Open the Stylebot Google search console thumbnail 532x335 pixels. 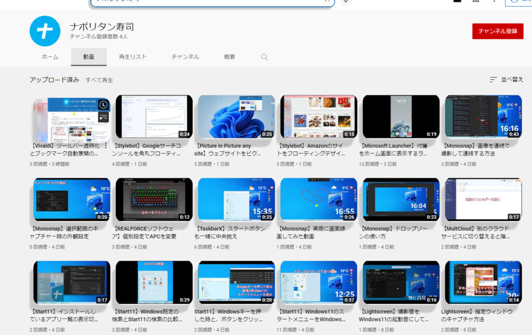(154, 117)
